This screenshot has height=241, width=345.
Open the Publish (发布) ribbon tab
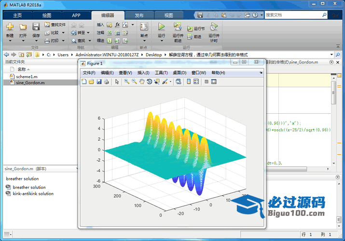[x=139, y=15]
